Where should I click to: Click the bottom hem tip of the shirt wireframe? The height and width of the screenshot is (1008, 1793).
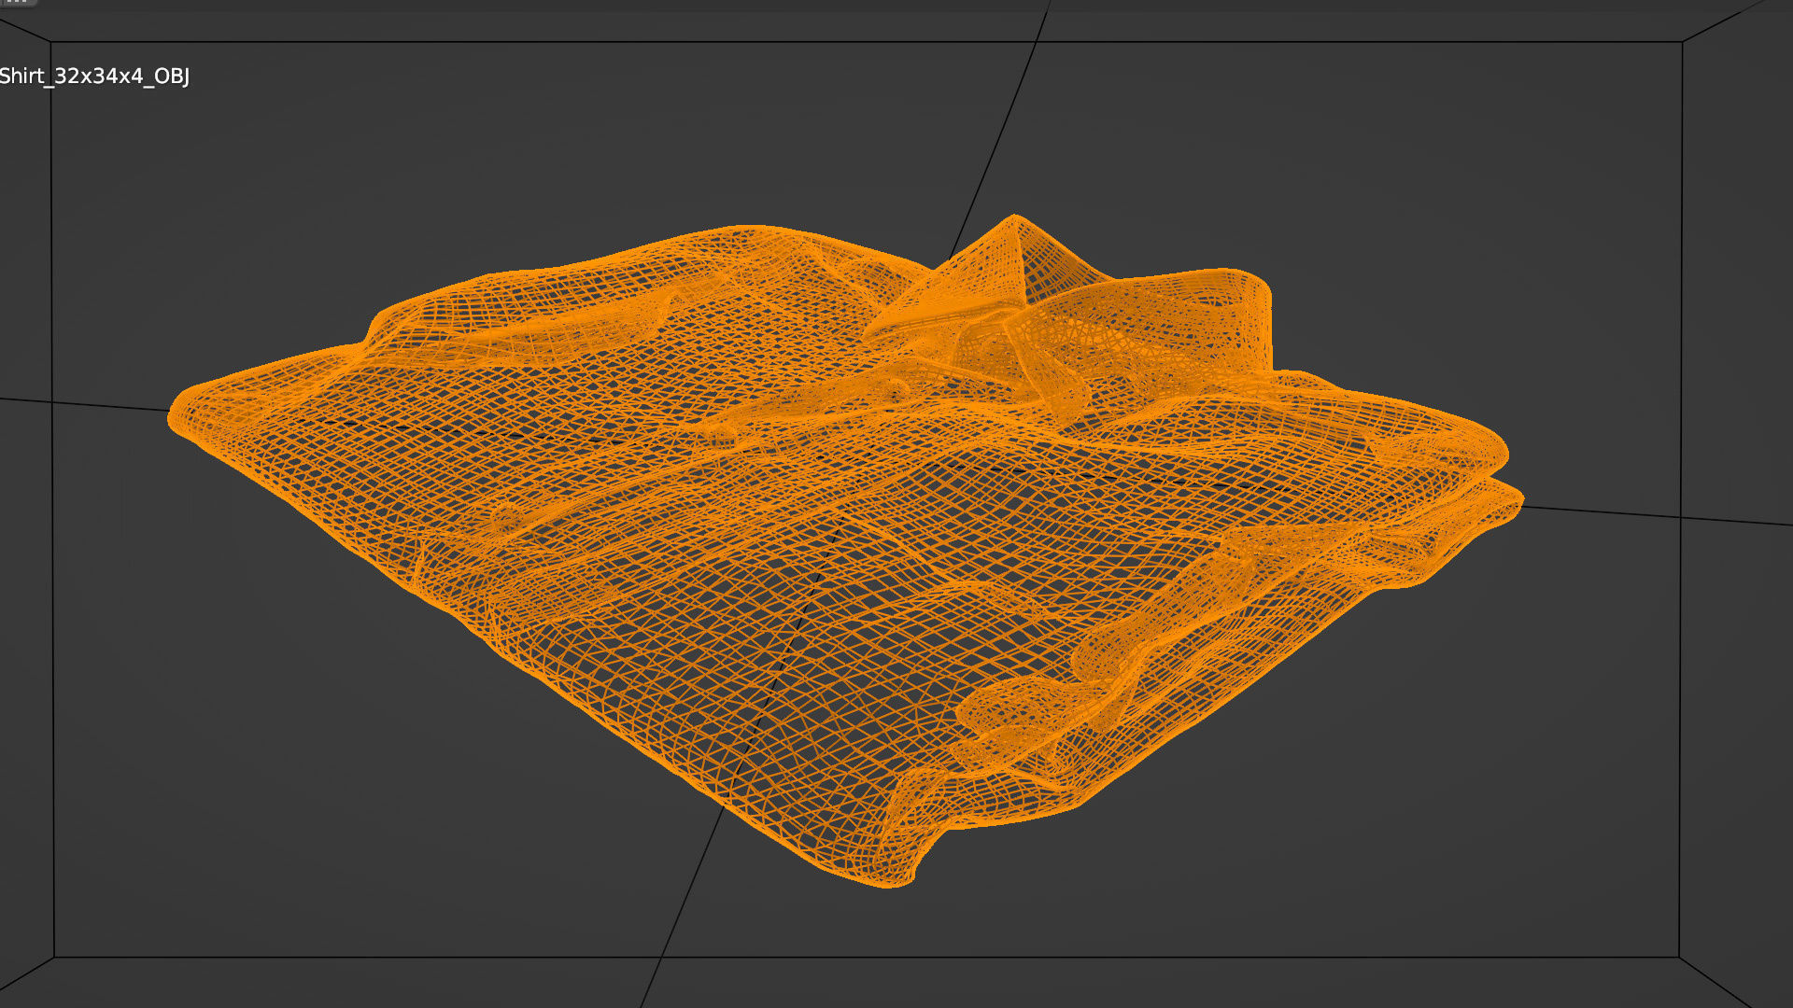coord(885,880)
